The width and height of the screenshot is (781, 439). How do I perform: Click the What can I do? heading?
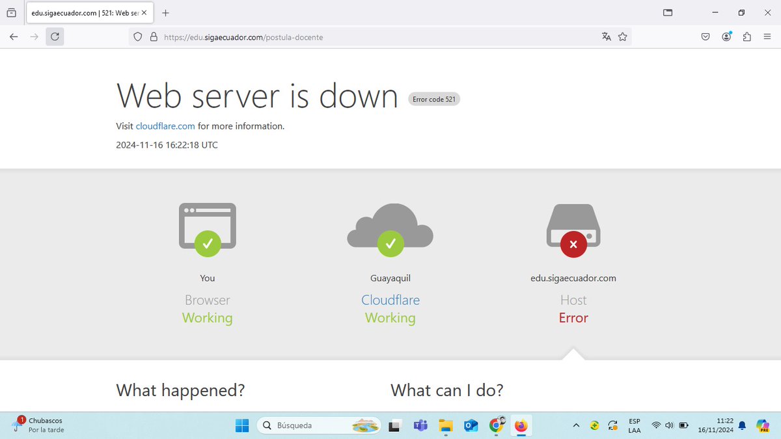447,390
